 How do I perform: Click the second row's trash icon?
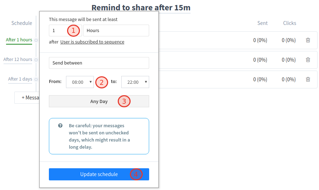point(308,60)
